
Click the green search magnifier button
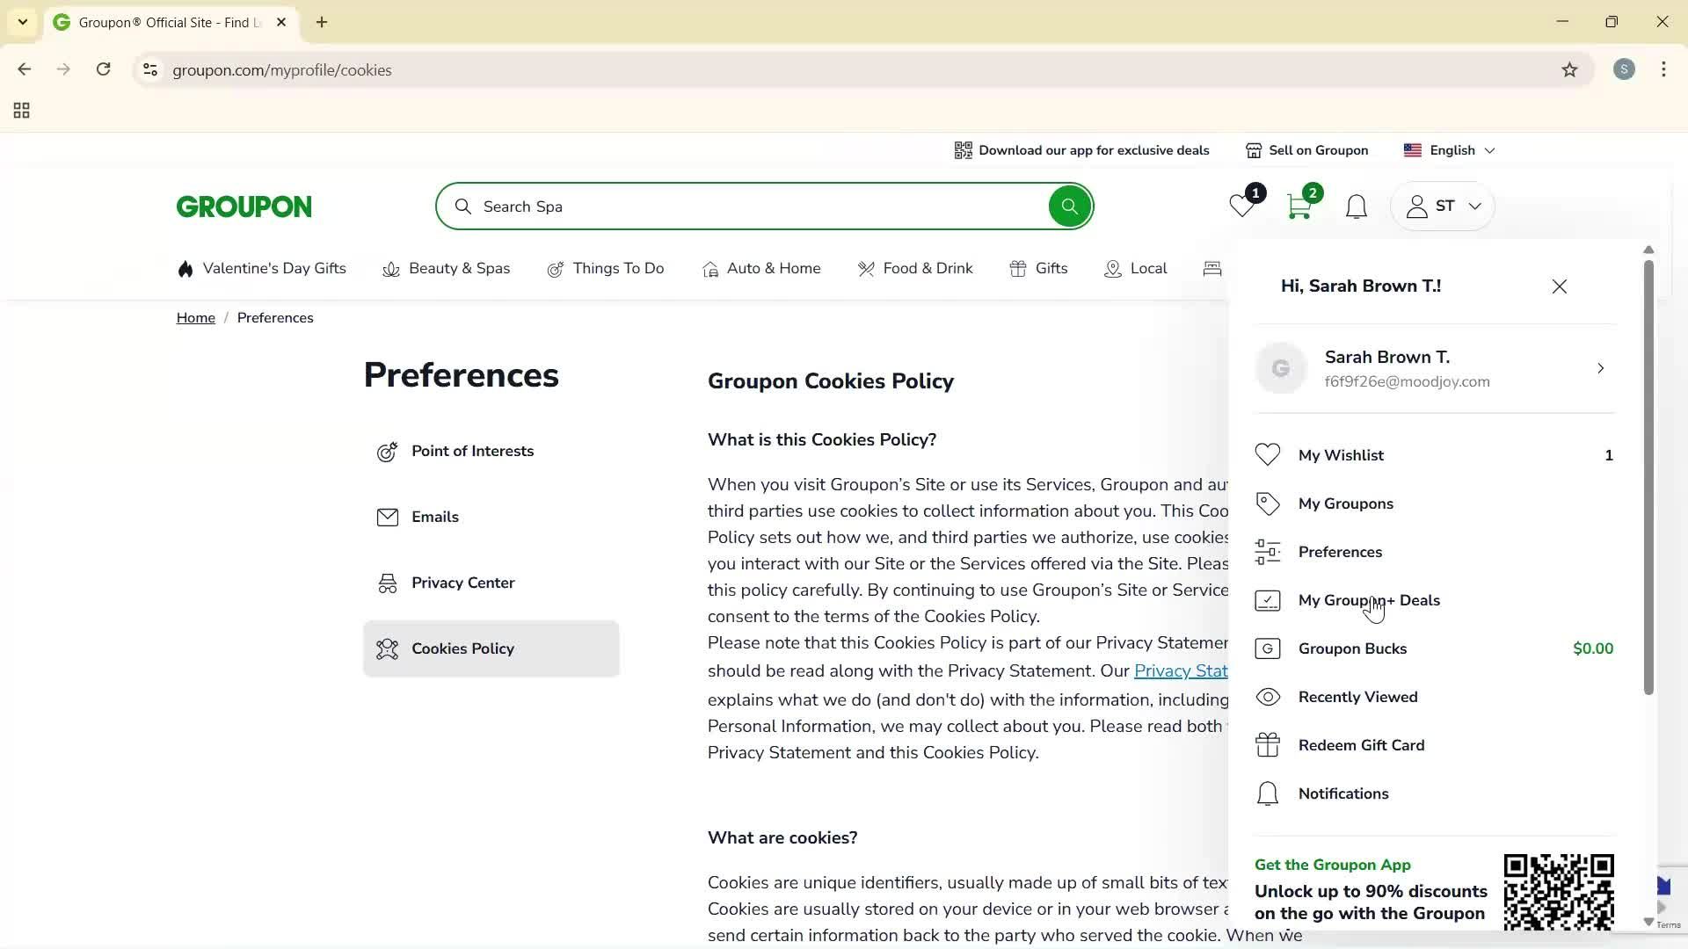click(x=1069, y=206)
